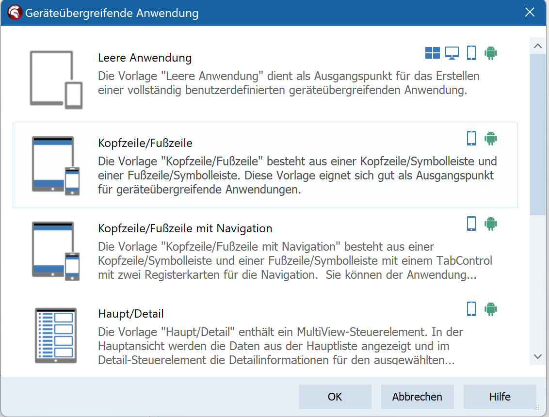Choose the Haupt/Detail template thumbnail

56,336
